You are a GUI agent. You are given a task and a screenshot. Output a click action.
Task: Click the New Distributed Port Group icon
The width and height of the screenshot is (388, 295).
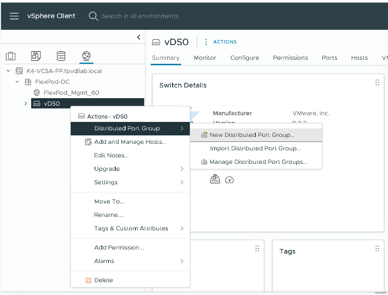click(204, 134)
